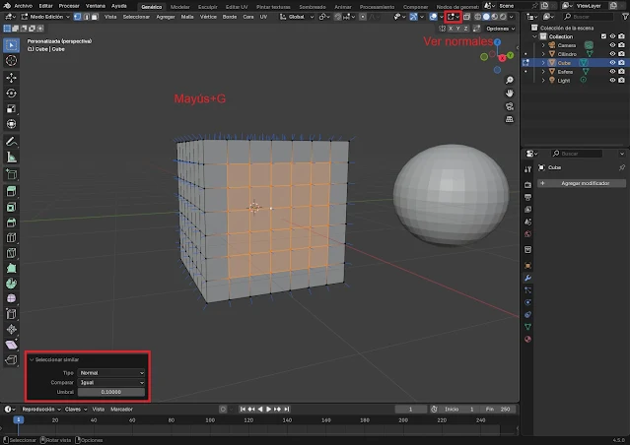The image size is (630, 445).
Task: Select the Add Cube tool
Action: click(x=11, y=174)
